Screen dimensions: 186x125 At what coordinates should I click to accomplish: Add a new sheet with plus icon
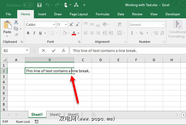point(94,114)
